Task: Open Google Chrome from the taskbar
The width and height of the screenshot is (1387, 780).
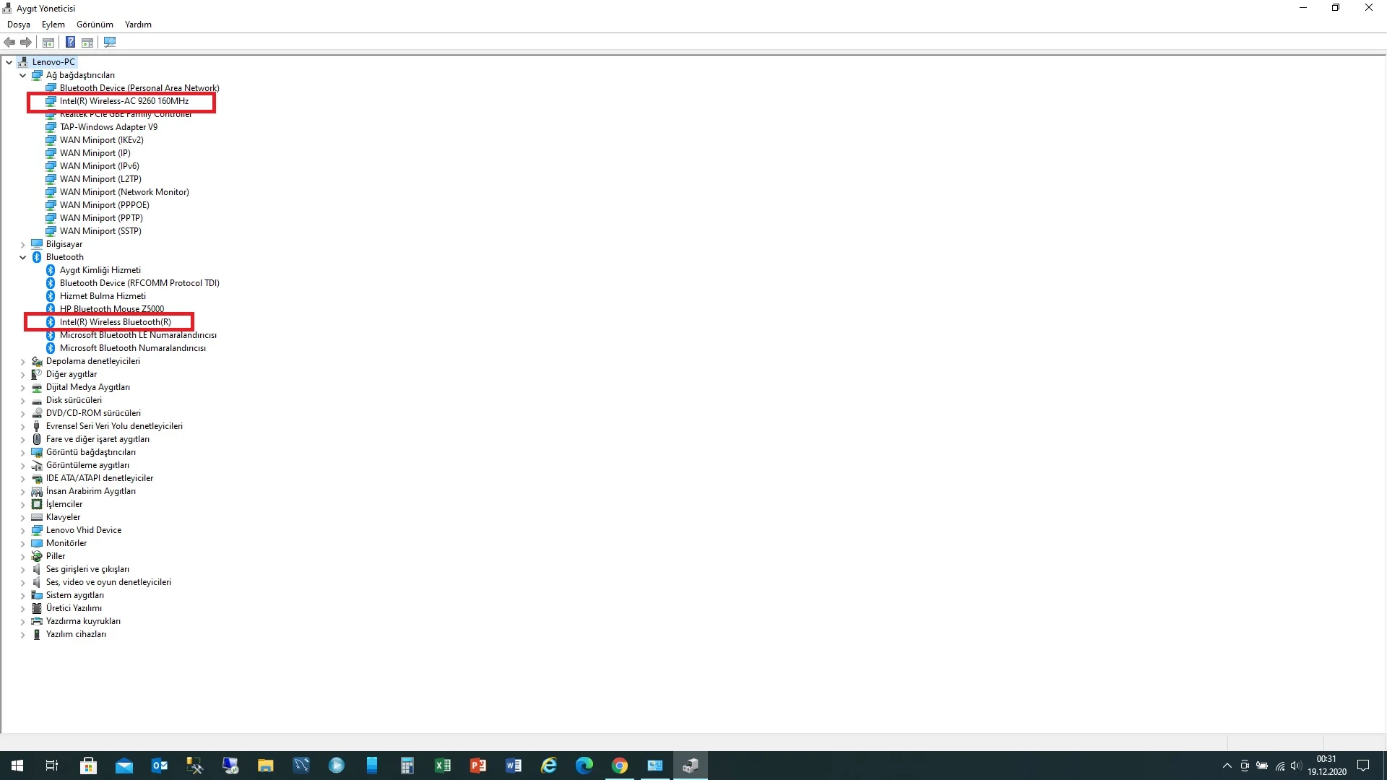Action: click(619, 766)
